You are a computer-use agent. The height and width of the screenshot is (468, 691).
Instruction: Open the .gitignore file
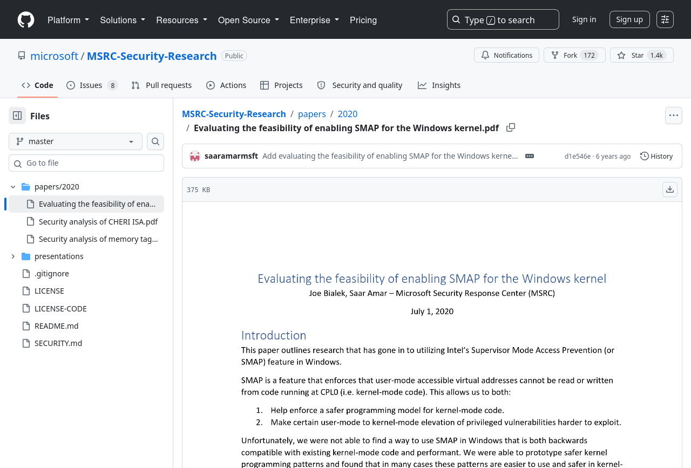click(86, 273)
